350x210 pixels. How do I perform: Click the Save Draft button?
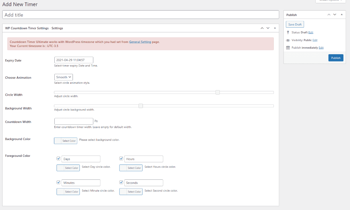(x=295, y=24)
